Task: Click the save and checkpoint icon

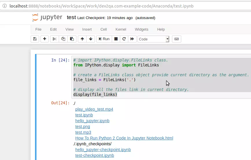Action: click(x=35, y=39)
